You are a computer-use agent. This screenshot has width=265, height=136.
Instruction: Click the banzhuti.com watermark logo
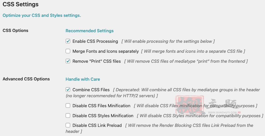tap(208, 105)
